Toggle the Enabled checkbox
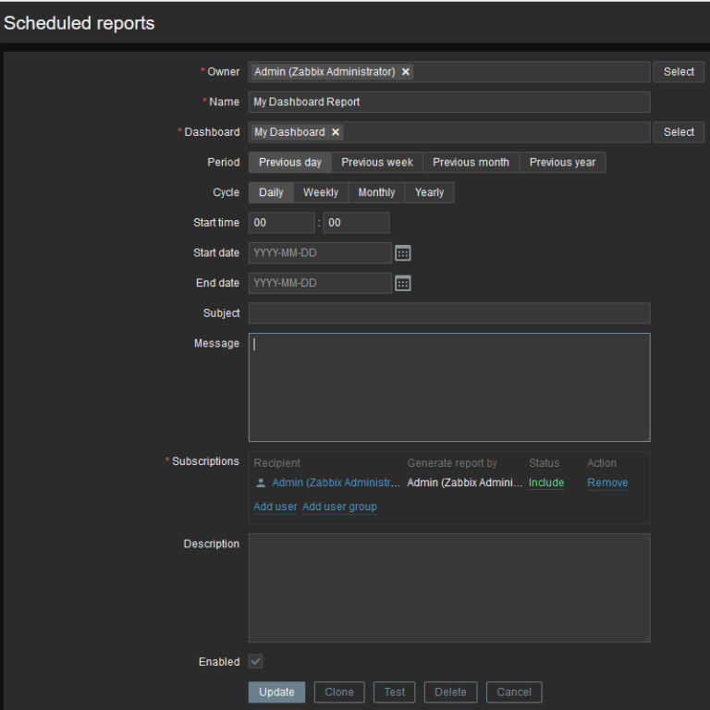This screenshot has width=710, height=710. click(x=256, y=662)
